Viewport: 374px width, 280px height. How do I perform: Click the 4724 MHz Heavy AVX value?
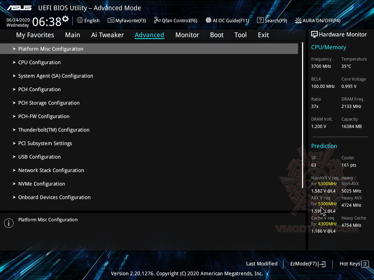[x=351, y=205]
